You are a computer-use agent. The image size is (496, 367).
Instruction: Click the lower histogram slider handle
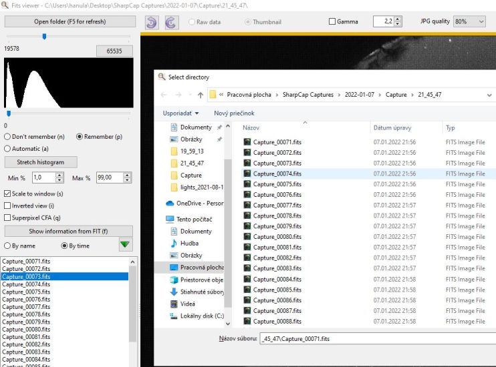pyautogui.click(x=9, y=113)
